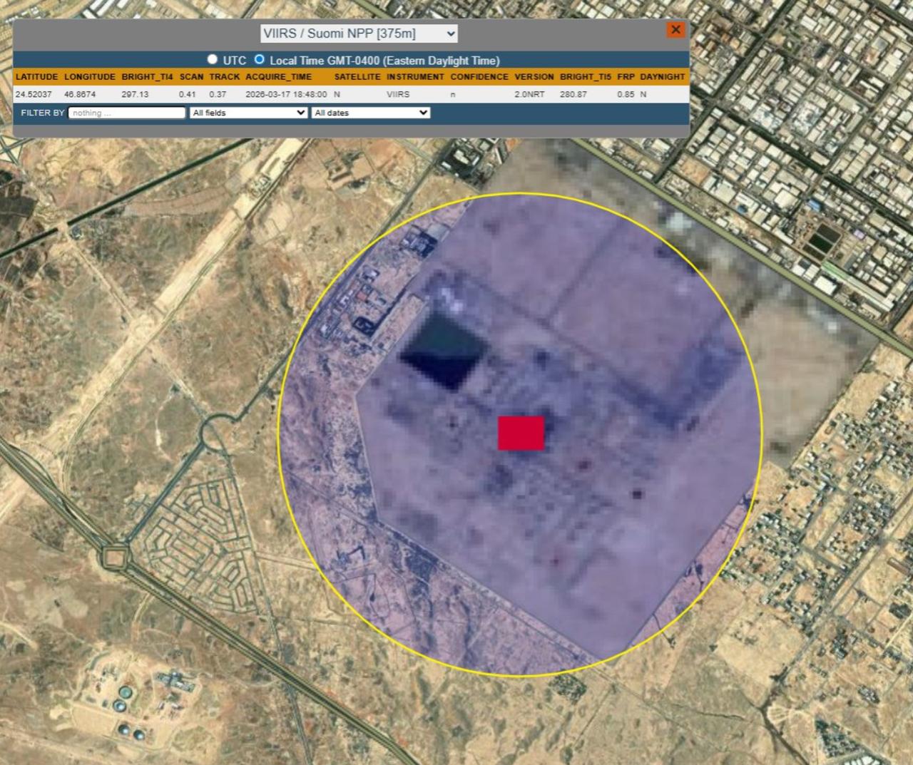913x765 pixels.
Task: Select the Local Time GMT-0400 radio button
Action: pyautogui.click(x=260, y=59)
